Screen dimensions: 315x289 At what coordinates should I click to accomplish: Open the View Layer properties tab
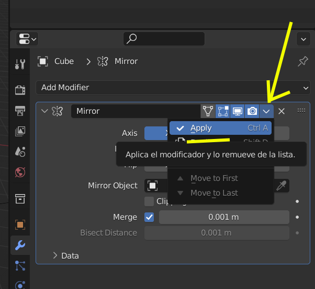point(20,131)
